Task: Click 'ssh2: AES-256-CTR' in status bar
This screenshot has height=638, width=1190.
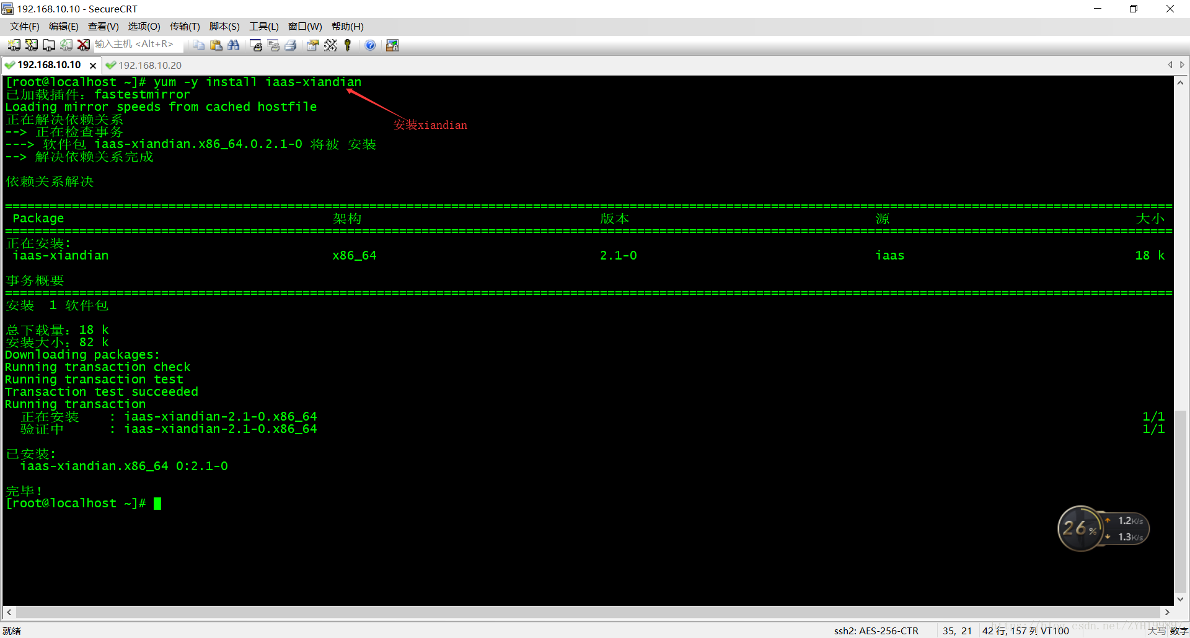Action: [876, 631]
